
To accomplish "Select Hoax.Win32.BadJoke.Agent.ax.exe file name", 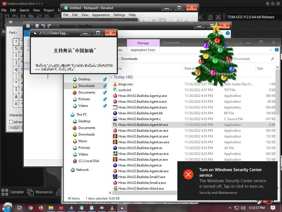I will (143, 130).
